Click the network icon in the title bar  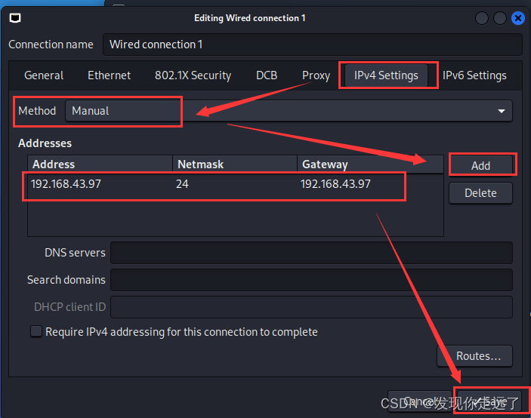coord(15,18)
